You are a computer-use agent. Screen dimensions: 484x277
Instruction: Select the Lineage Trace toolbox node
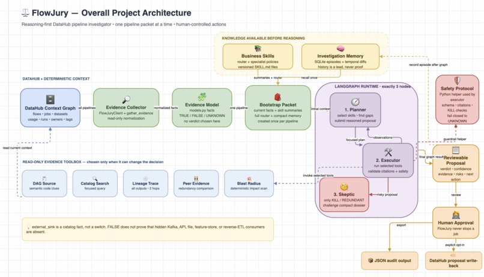coord(145,183)
